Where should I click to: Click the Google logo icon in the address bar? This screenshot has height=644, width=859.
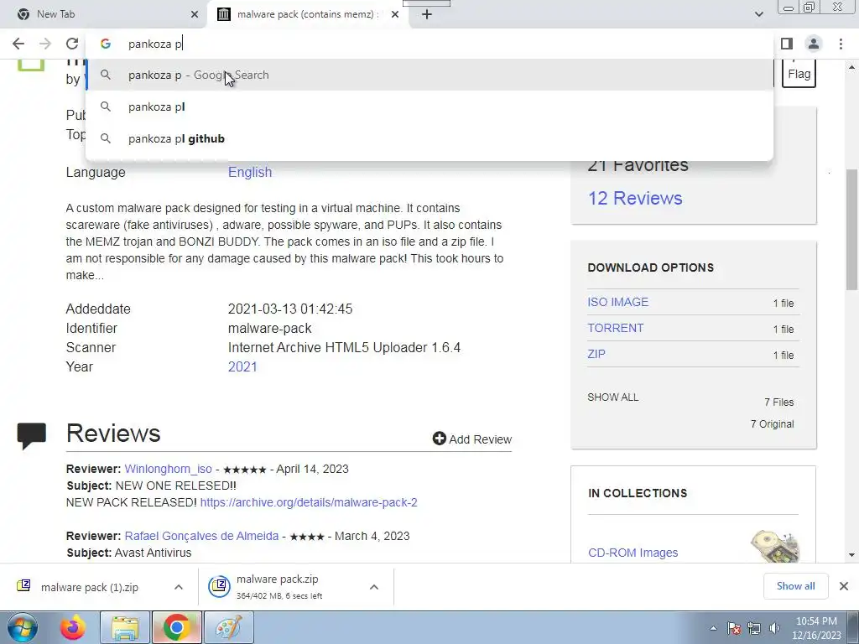tap(106, 44)
